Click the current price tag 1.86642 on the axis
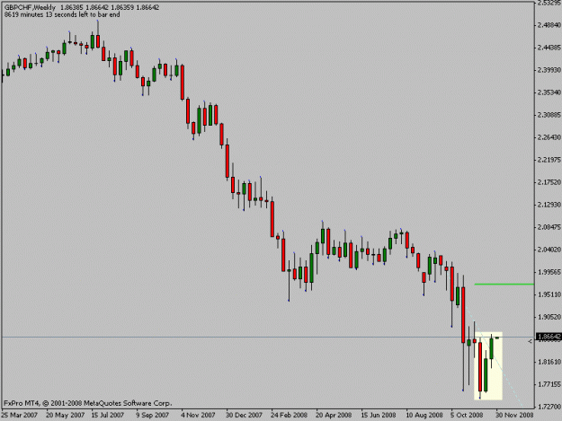 [x=549, y=337]
